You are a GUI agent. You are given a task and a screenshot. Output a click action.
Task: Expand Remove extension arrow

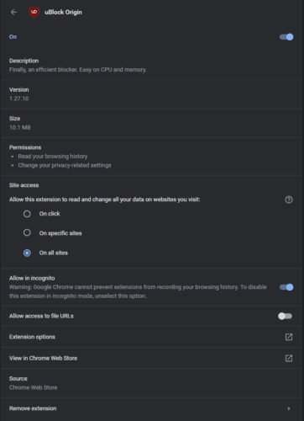(x=289, y=408)
